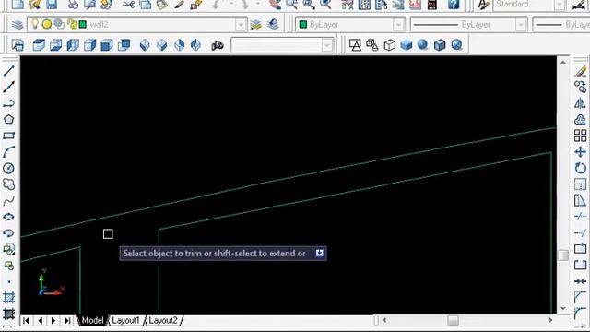590x332 pixels.
Task: Open the wall2 layer dropdown list
Action: click(241, 25)
